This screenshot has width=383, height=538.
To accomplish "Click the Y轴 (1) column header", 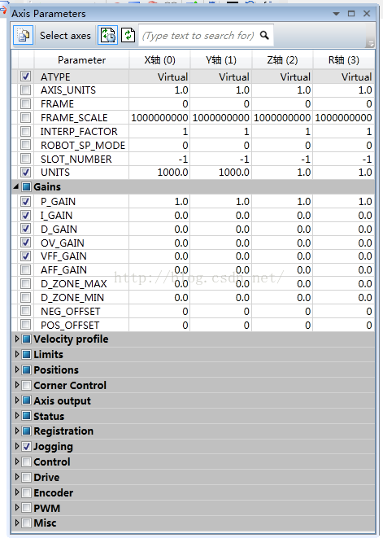I will tap(221, 60).
